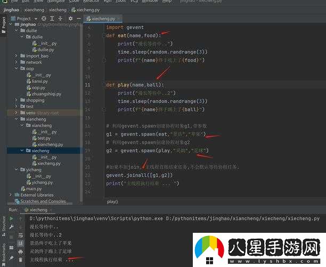
Task: Click the print icon in Run console
Action: click(20, 252)
